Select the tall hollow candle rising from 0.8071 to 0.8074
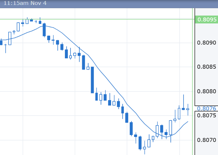This screenshot has height=155, width=218. pyautogui.click(x=170, y=127)
